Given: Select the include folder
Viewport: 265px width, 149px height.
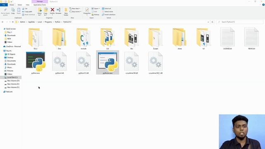Looking at the screenshot, I should 84,38.
